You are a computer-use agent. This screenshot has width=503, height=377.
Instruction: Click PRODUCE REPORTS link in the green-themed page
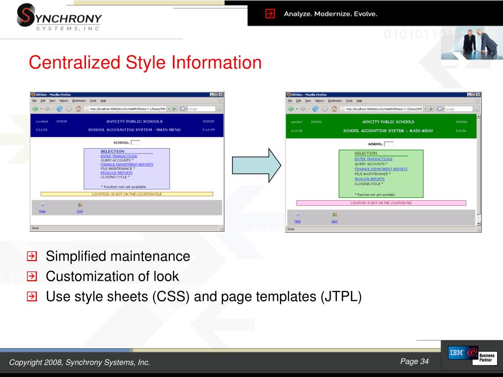(369, 179)
